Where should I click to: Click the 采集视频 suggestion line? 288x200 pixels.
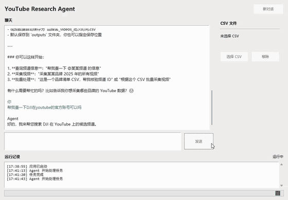coord(53,74)
